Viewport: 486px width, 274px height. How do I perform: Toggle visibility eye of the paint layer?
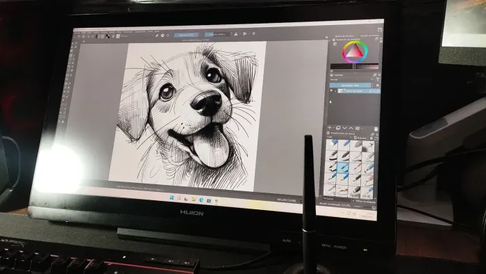pos(331,90)
